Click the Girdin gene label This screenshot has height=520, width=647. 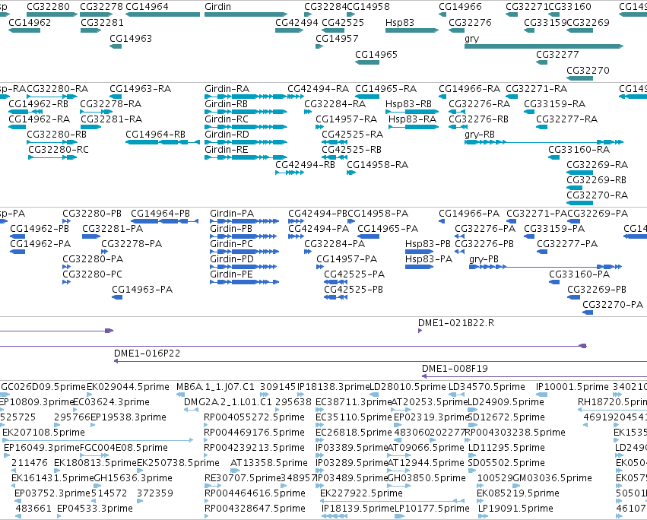click(x=217, y=7)
